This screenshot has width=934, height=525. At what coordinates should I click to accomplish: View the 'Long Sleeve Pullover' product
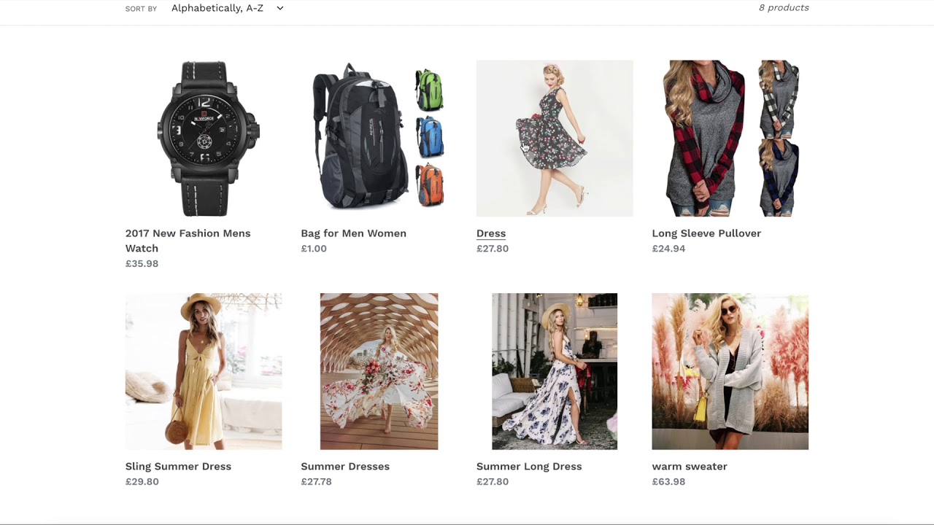706,233
